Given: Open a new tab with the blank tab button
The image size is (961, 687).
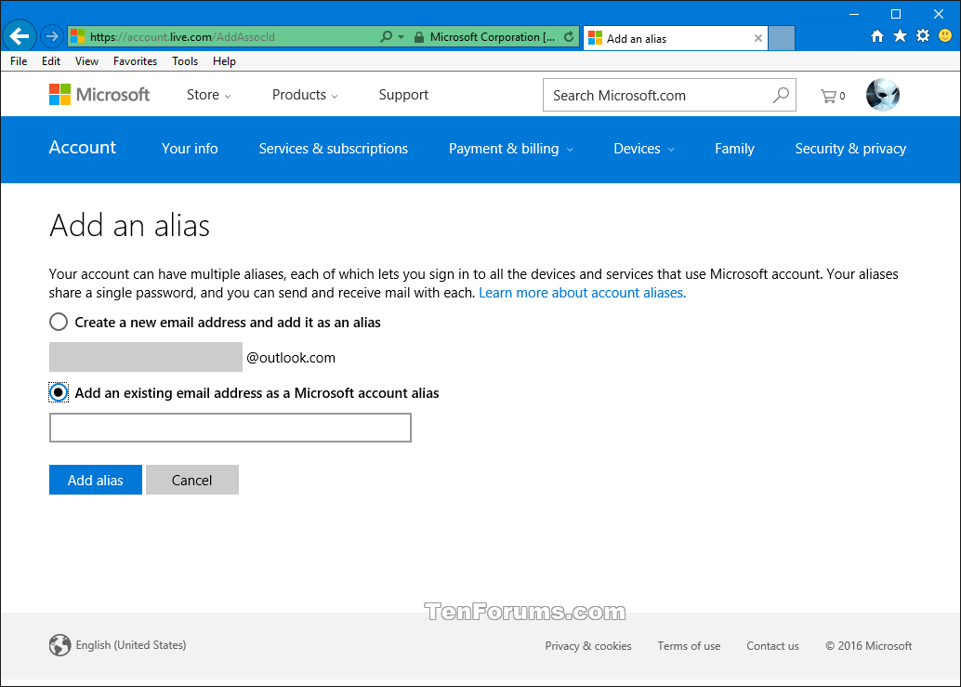Looking at the screenshot, I should pyautogui.click(x=782, y=38).
